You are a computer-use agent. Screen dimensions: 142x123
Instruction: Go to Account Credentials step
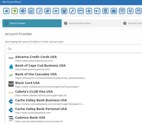(x=133, y=23)
